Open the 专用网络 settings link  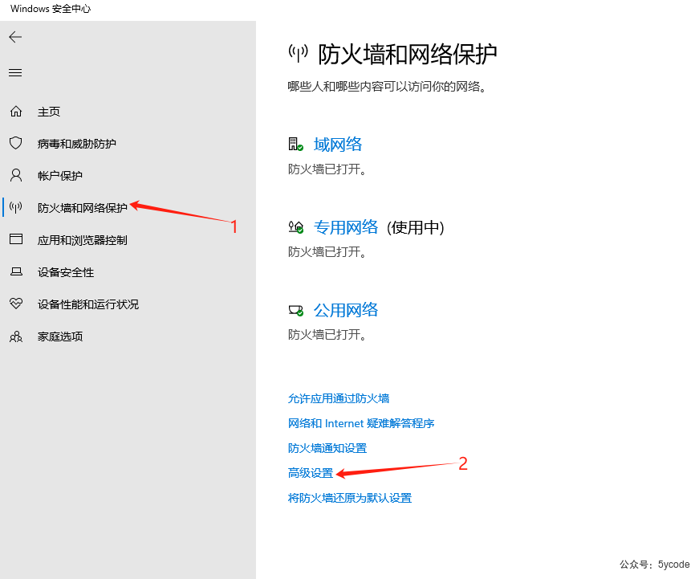click(x=346, y=227)
